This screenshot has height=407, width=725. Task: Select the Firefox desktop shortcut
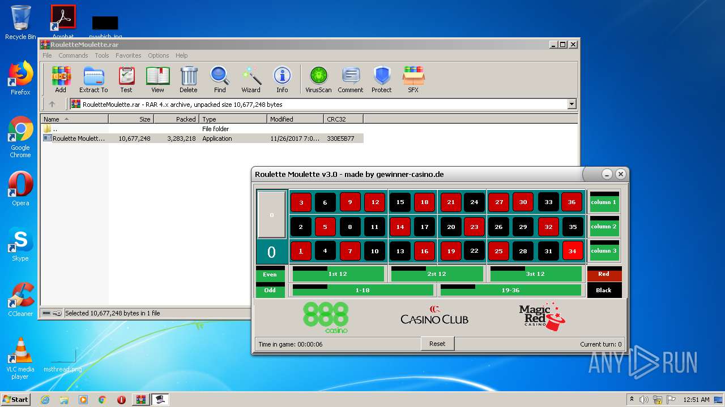click(20, 79)
